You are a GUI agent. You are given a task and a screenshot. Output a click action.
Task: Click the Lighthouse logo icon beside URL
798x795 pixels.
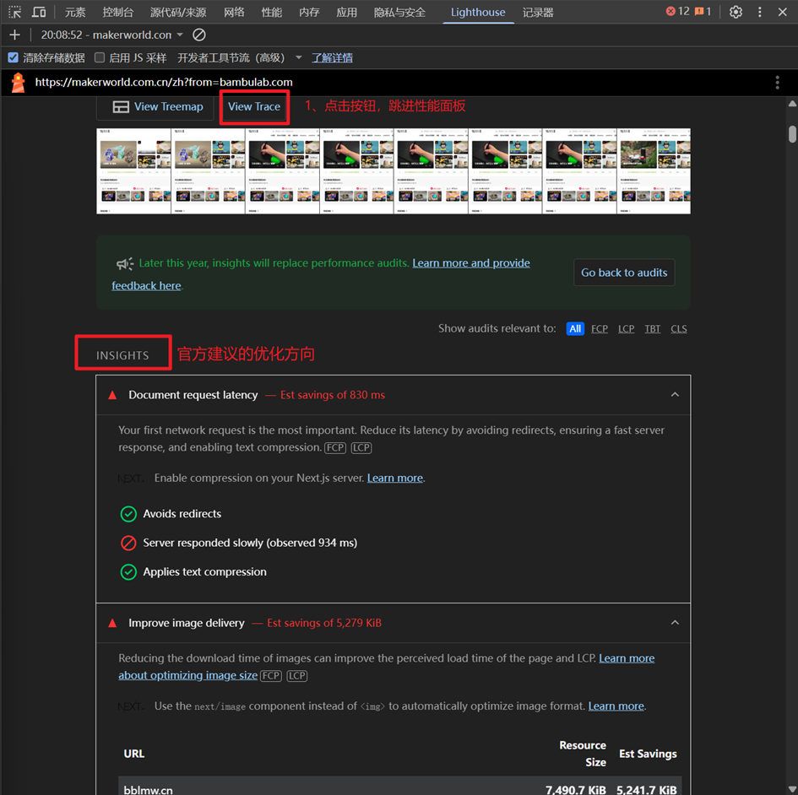point(19,82)
